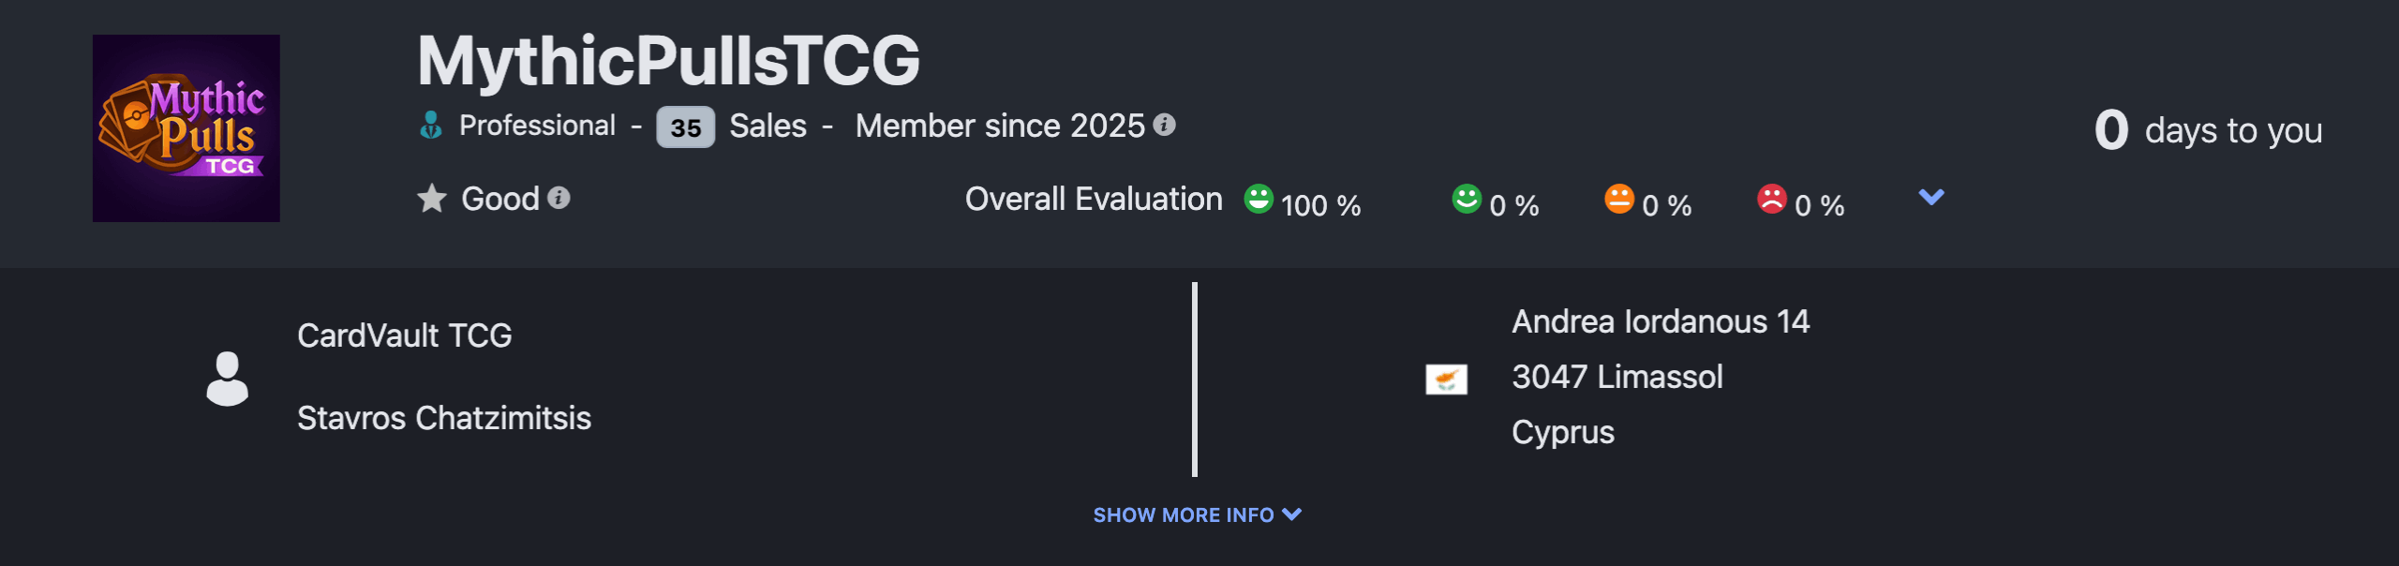
Task: Click the chevron next to SHOW MORE INFO
Action: pos(1292,514)
